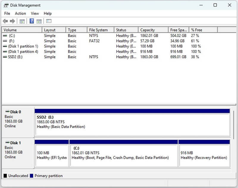This screenshot has width=238, height=188.
Task: Click drive icon beside SSD2 (E:) row
Action: pyautogui.click(x=5, y=57)
